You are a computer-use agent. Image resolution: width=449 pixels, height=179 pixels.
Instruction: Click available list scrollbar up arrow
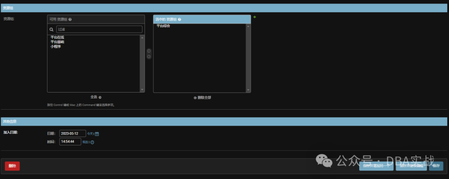point(142,37)
